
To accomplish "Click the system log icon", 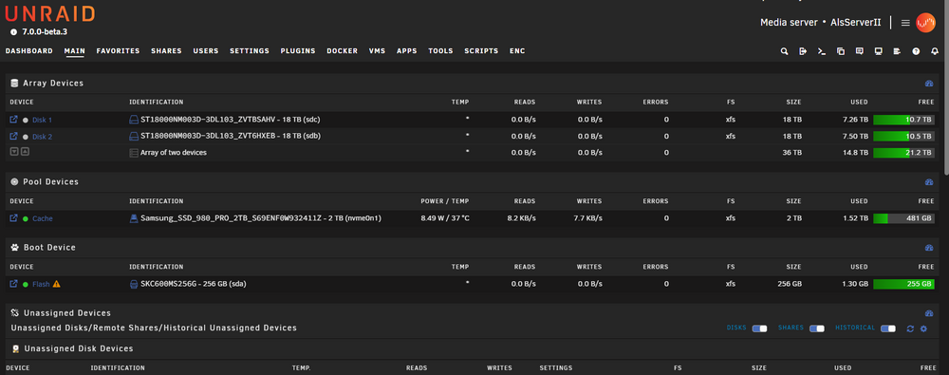I will tap(897, 51).
